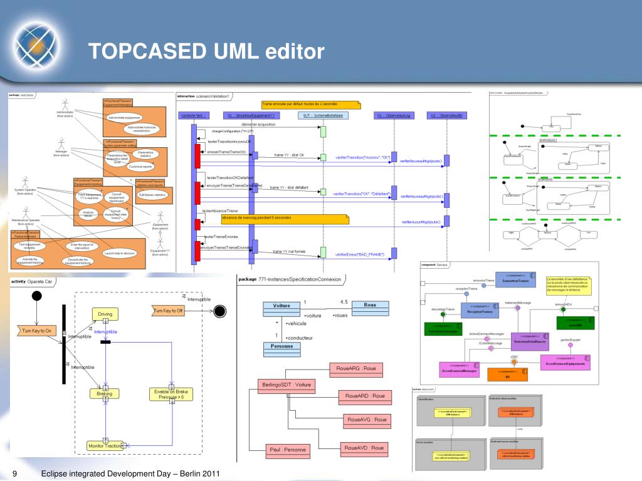Click the 'SUT : SystemeBoiteNoire' lifeline header
This screenshot has width=642, height=481.
pyautogui.click(x=323, y=116)
